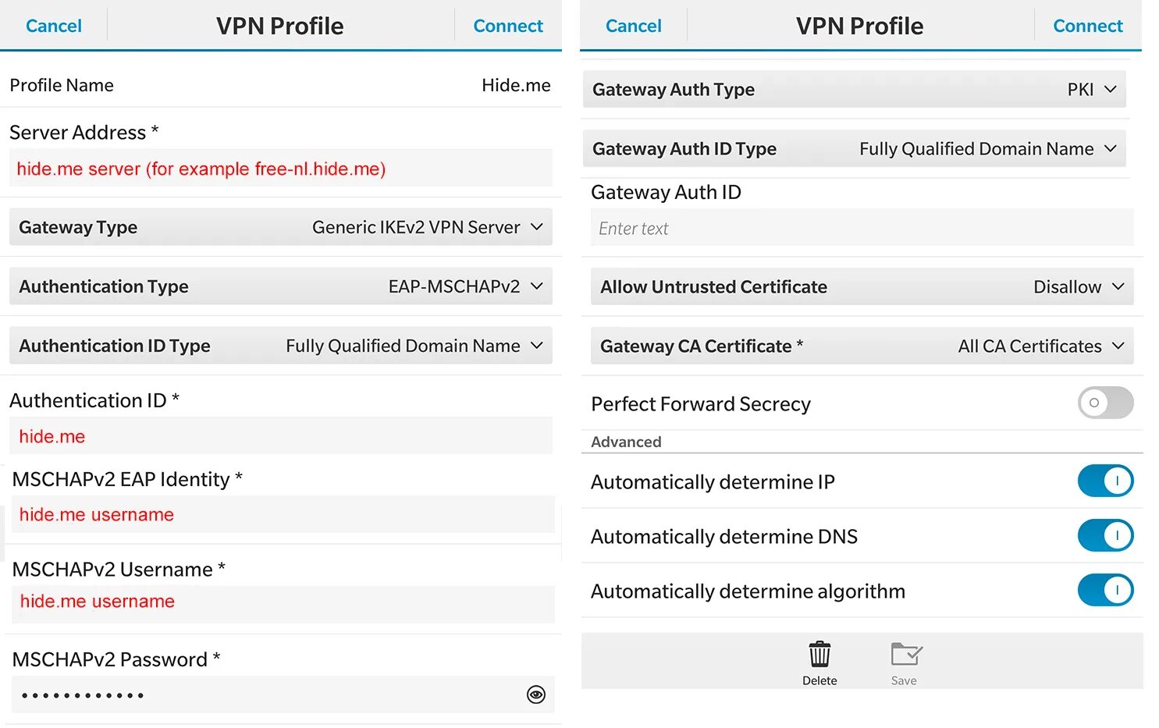Click the Save profile icon
The height and width of the screenshot is (728, 1159).
tap(905, 655)
